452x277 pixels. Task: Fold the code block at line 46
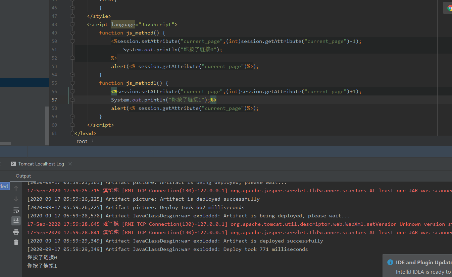pos(72,8)
